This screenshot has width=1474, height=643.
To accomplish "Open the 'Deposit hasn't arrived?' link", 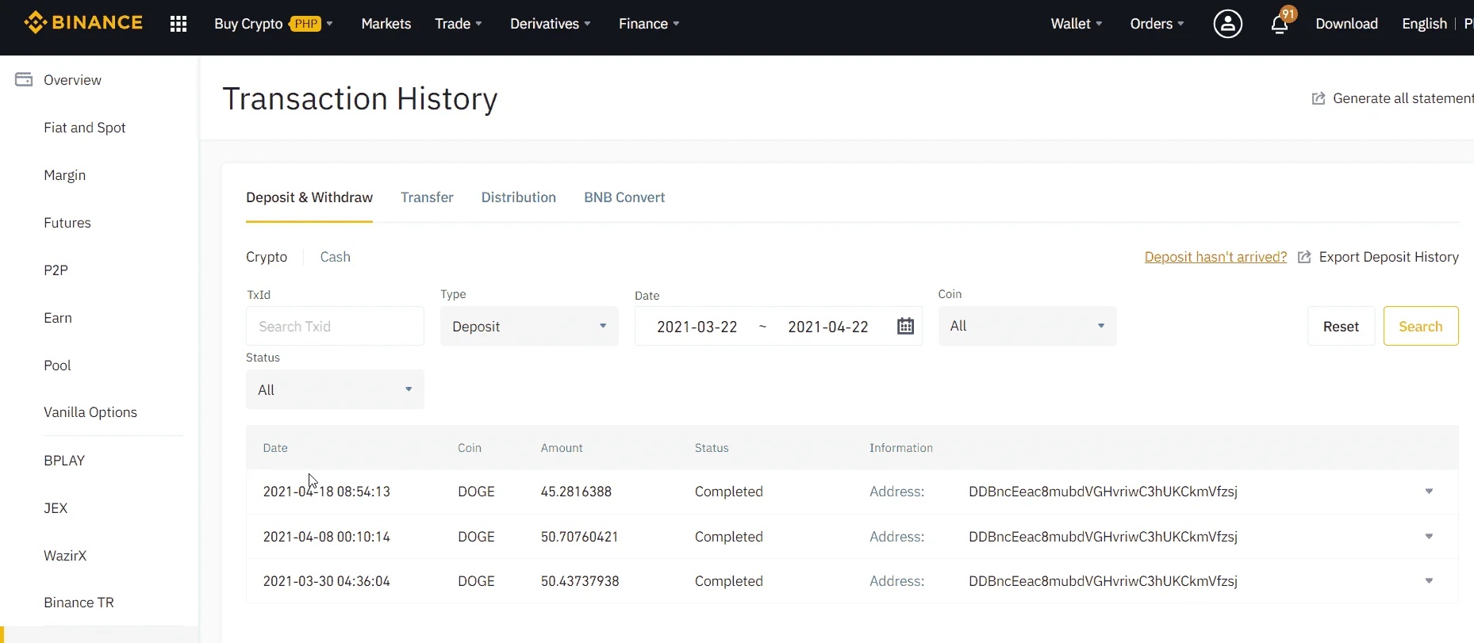I will [x=1215, y=257].
